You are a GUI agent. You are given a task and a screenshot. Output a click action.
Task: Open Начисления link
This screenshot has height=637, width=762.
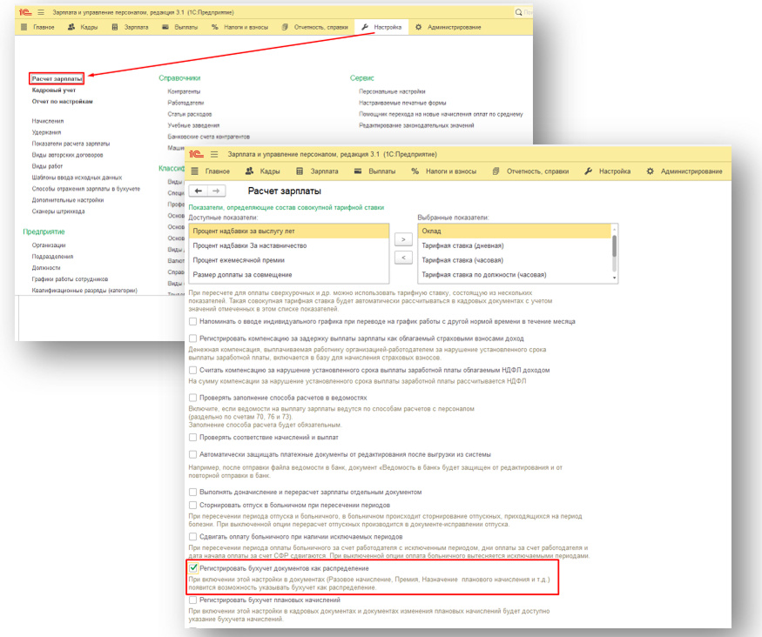tap(48, 121)
